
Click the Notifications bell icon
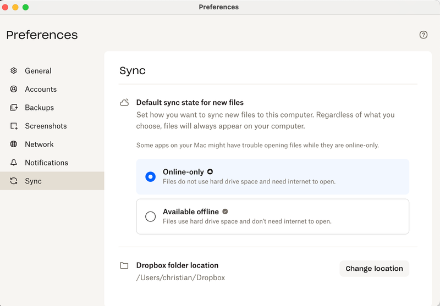click(x=14, y=163)
